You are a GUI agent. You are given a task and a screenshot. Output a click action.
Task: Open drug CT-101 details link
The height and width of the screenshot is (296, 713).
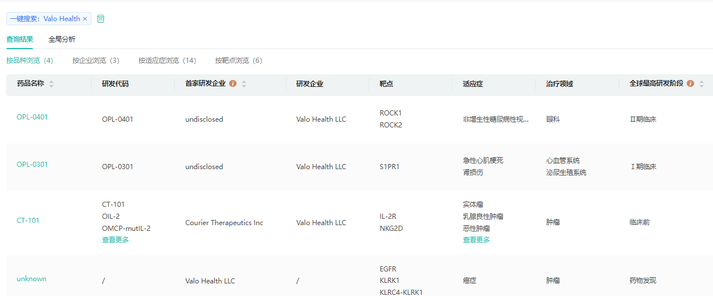coord(28,221)
